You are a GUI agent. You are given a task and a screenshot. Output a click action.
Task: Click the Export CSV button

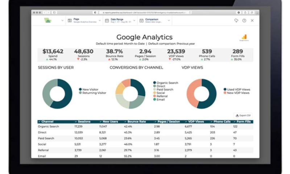coord(243,115)
